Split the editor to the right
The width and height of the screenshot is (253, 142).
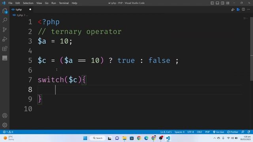tap(244, 9)
